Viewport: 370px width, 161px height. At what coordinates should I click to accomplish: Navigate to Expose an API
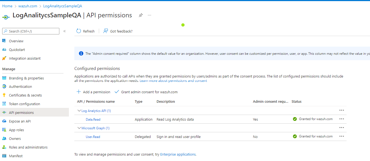coord(20,121)
